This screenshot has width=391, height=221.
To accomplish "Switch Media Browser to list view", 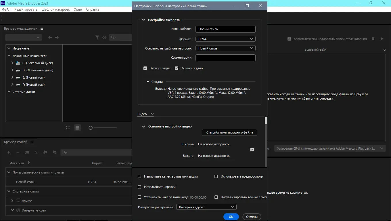I will (x=68, y=128).
